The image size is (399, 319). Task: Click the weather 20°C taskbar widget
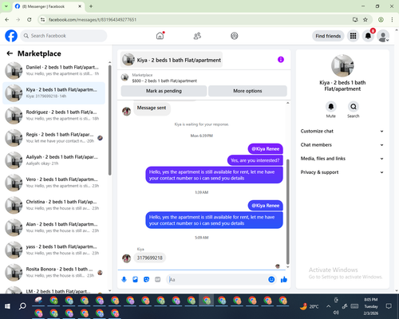point(309,306)
